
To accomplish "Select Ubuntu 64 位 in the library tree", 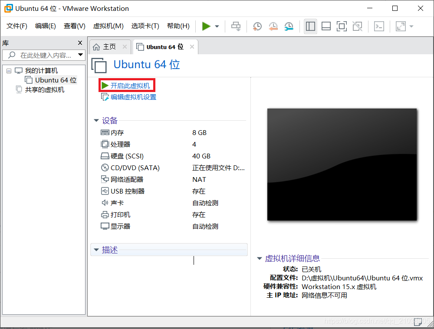I will click(x=56, y=80).
